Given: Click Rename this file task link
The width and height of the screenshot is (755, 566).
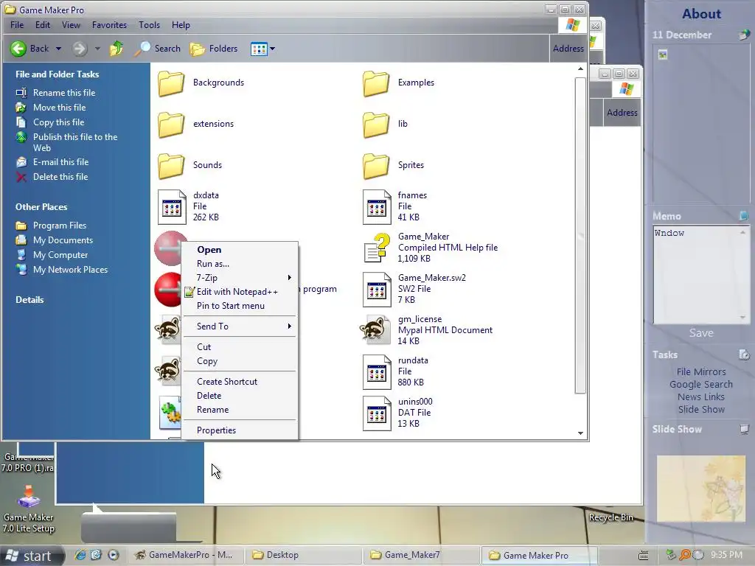Looking at the screenshot, I should pyautogui.click(x=63, y=92).
